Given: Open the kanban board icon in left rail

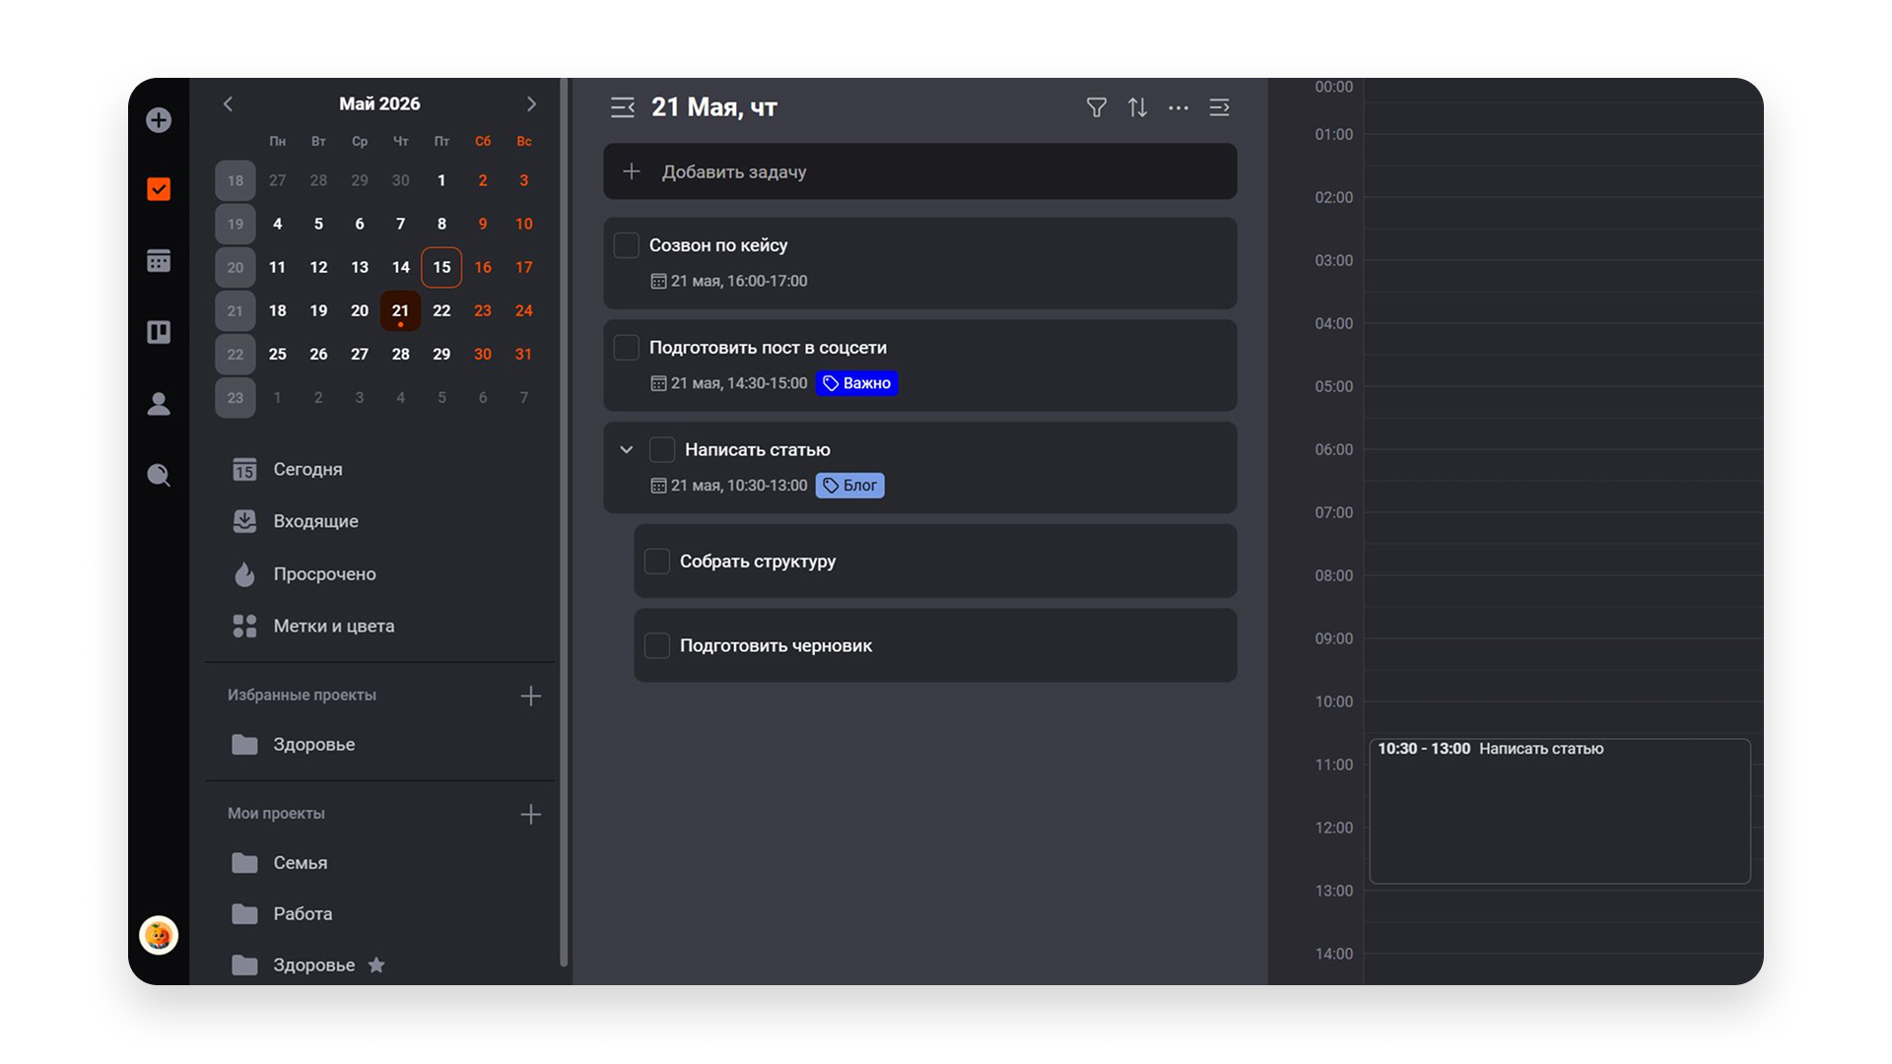Looking at the screenshot, I should click(x=159, y=332).
